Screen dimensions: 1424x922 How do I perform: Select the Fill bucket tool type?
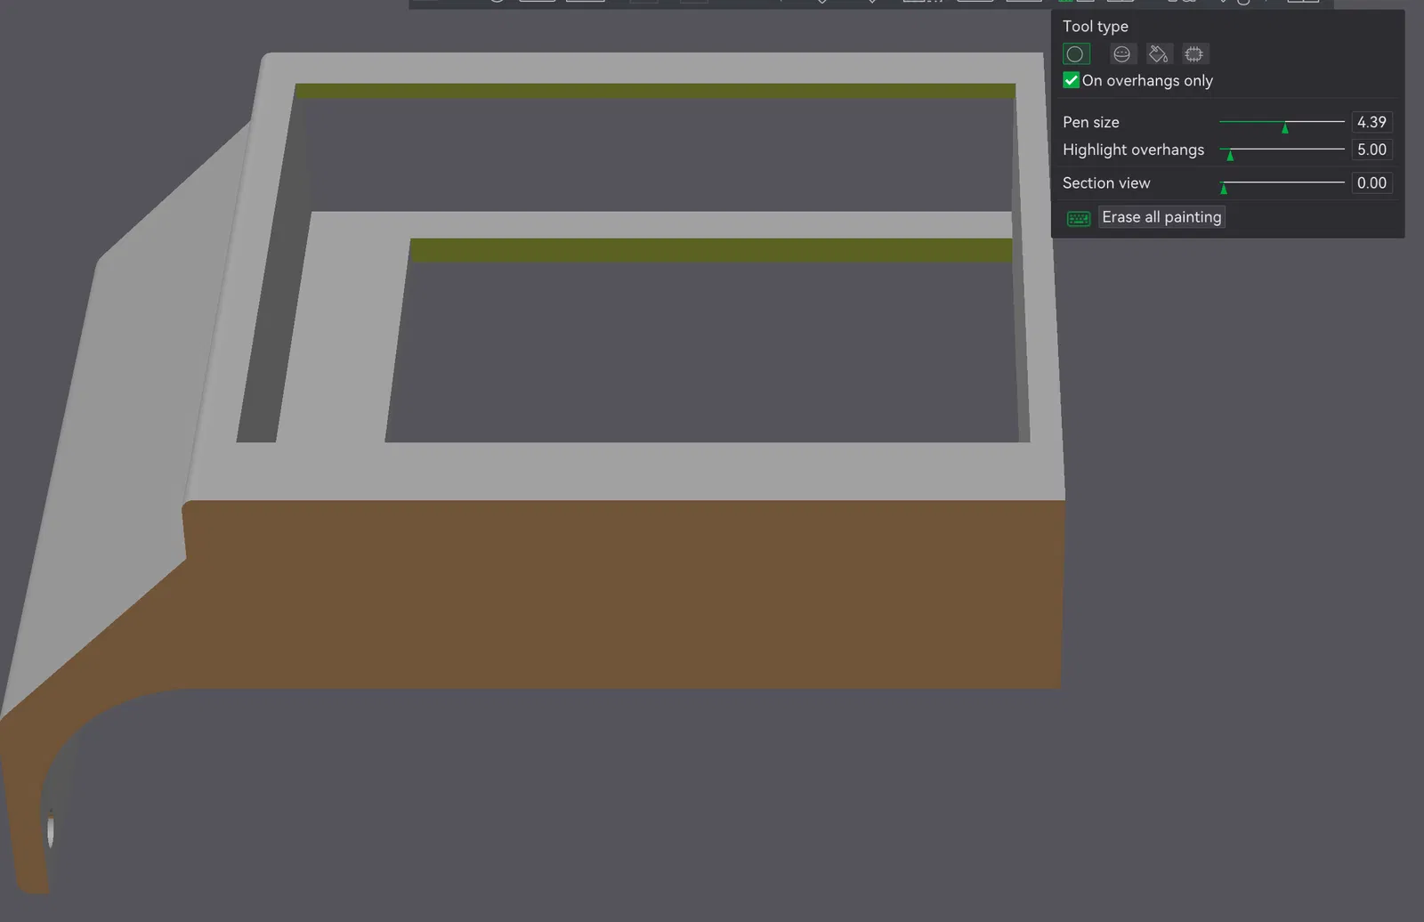click(x=1158, y=54)
